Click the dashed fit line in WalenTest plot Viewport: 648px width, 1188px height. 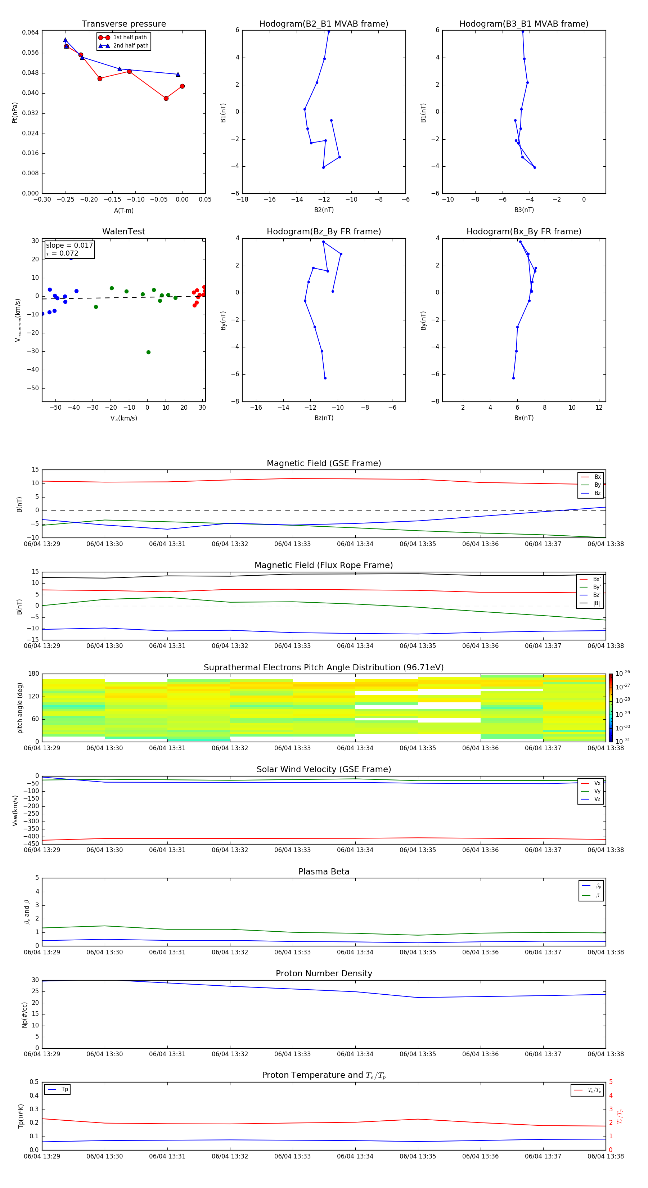(123, 297)
